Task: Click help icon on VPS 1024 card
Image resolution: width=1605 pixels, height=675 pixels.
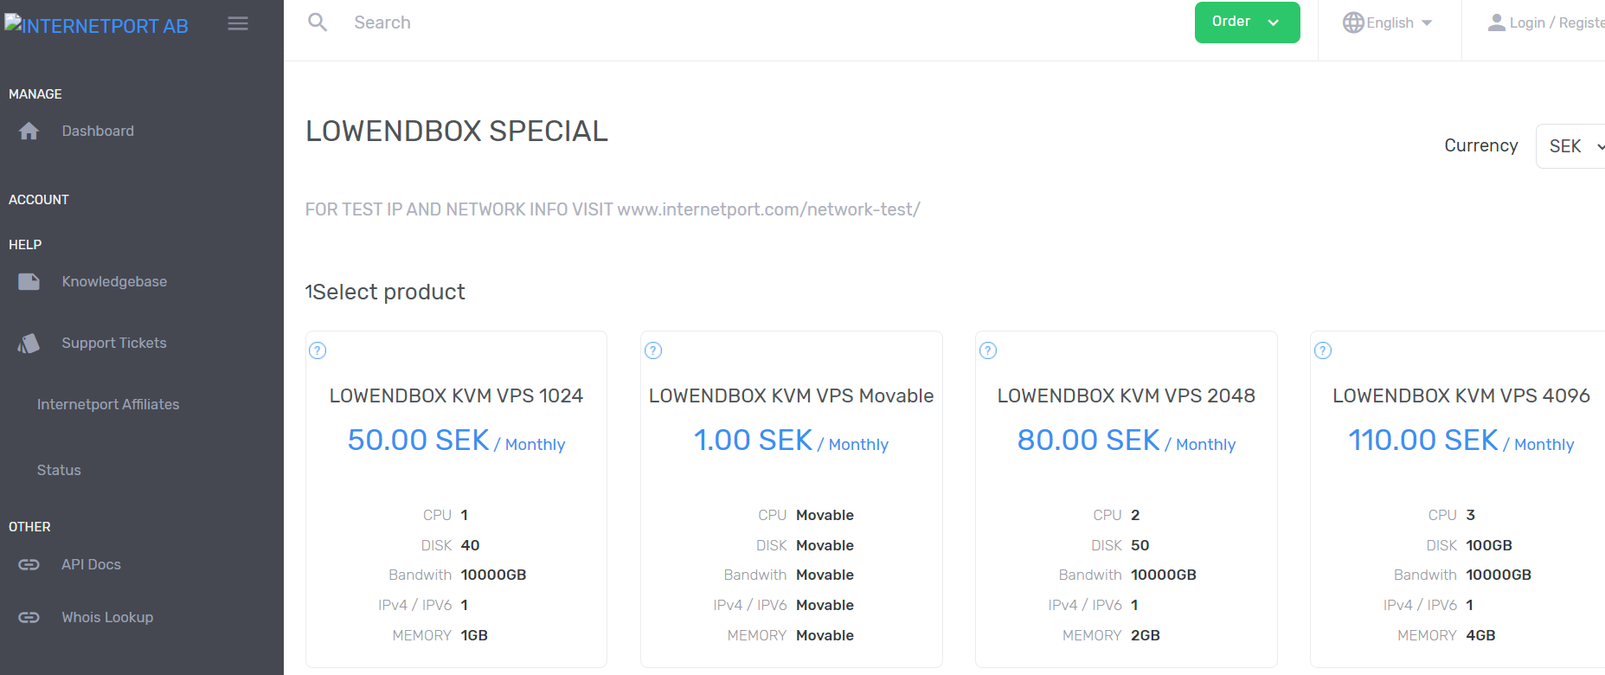Action: (318, 350)
